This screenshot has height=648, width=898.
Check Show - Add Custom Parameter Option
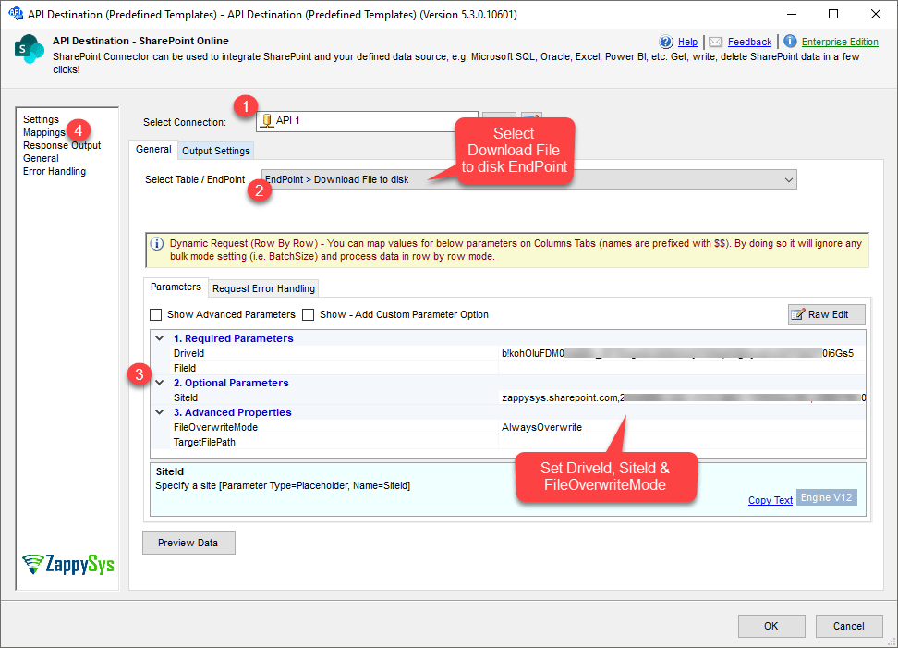pyautogui.click(x=309, y=314)
